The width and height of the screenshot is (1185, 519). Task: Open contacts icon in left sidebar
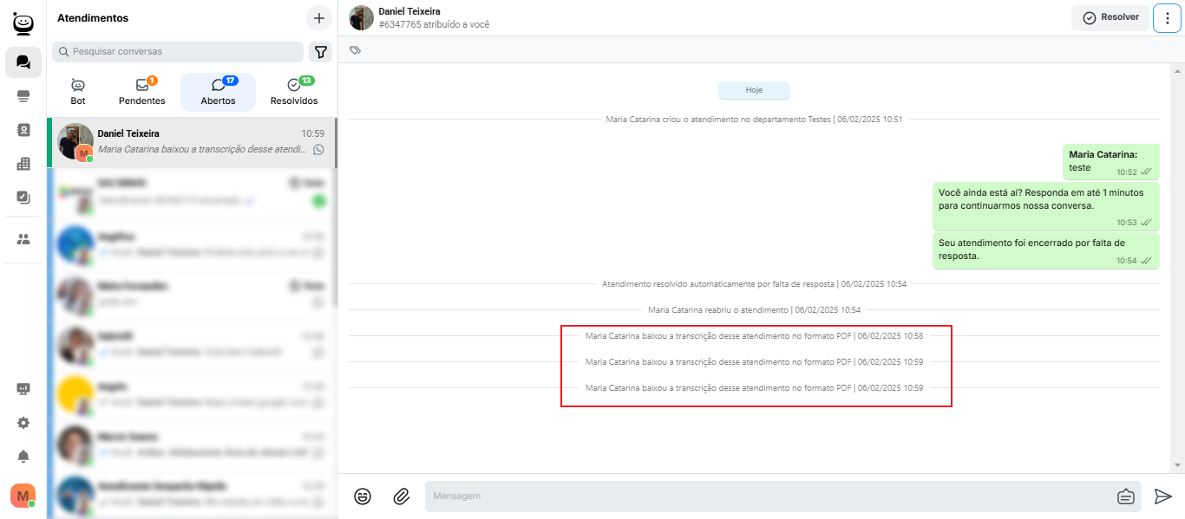tap(23, 130)
